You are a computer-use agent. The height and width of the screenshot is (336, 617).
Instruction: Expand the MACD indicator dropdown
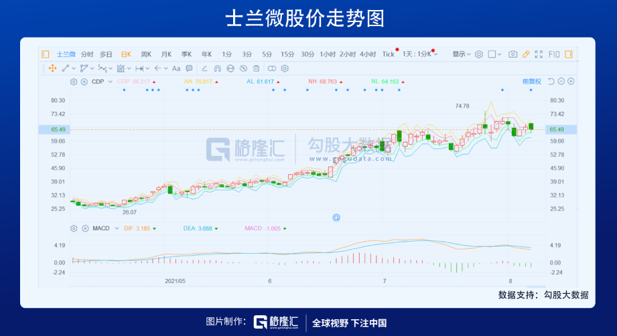click(x=117, y=228)
